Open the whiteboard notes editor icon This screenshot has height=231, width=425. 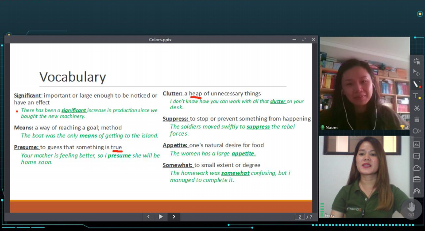[417, 144]
